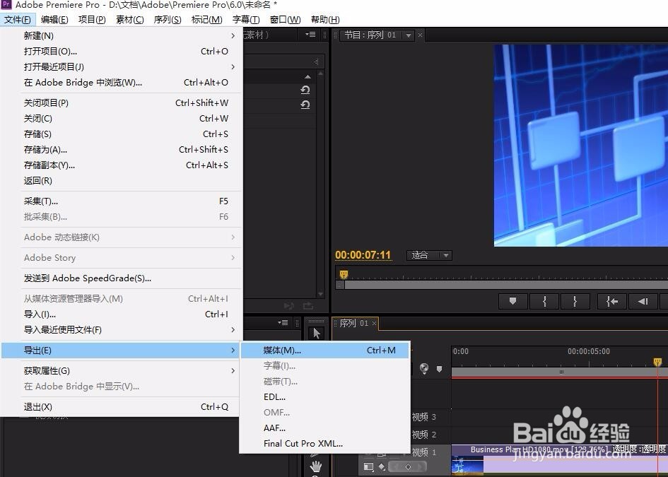
Task: Choose EDL... in the export submenu
Action: click(x=325, y=397)
